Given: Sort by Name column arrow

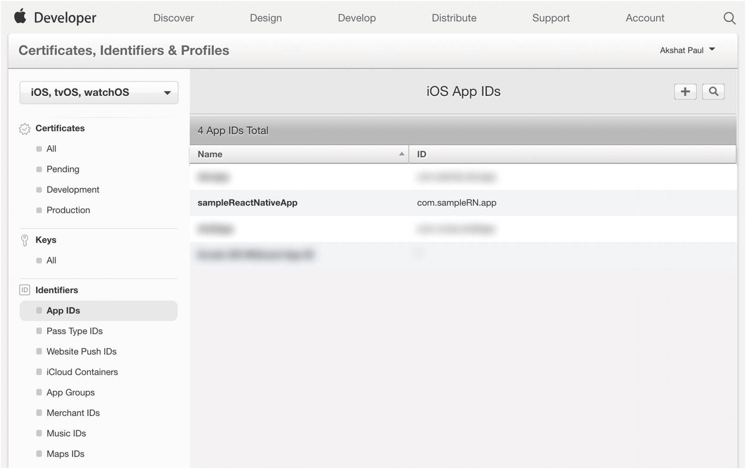Looking at the screenshot, I should [401, 154].
